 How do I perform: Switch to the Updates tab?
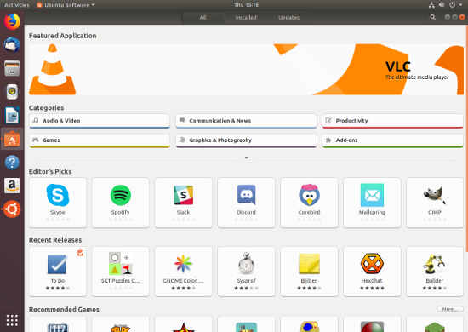point(288,18)
